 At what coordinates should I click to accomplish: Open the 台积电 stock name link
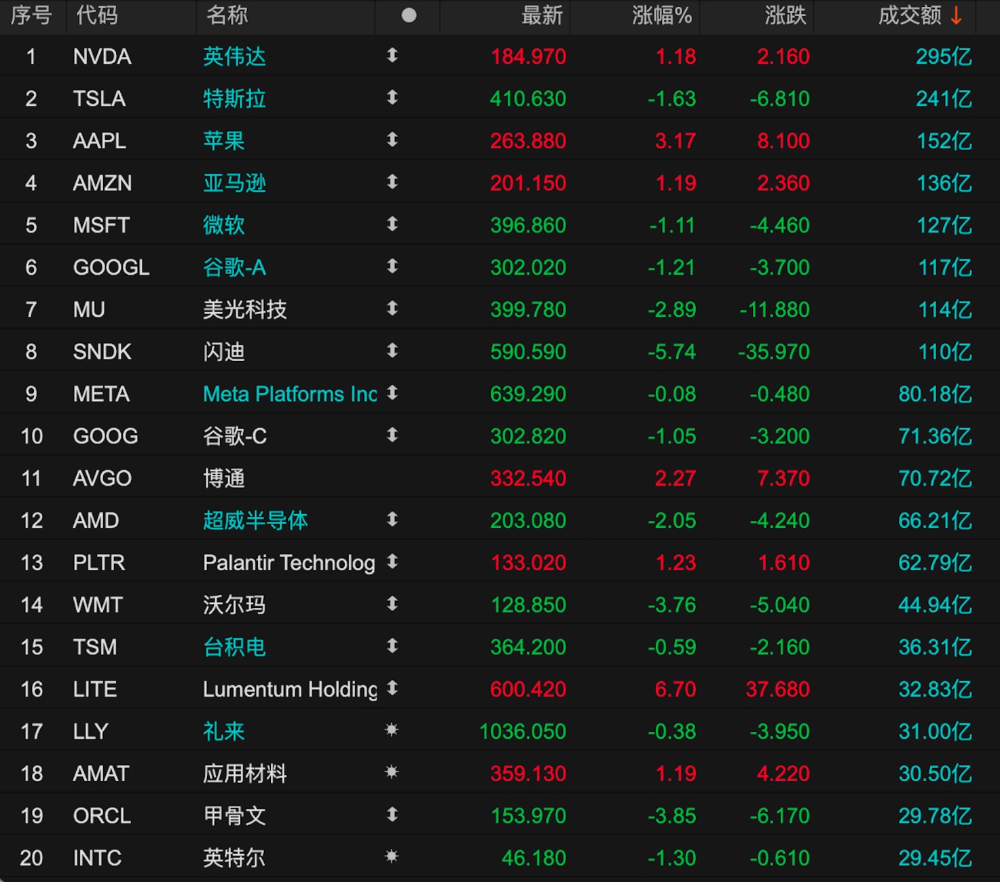(x=235, y=647)
